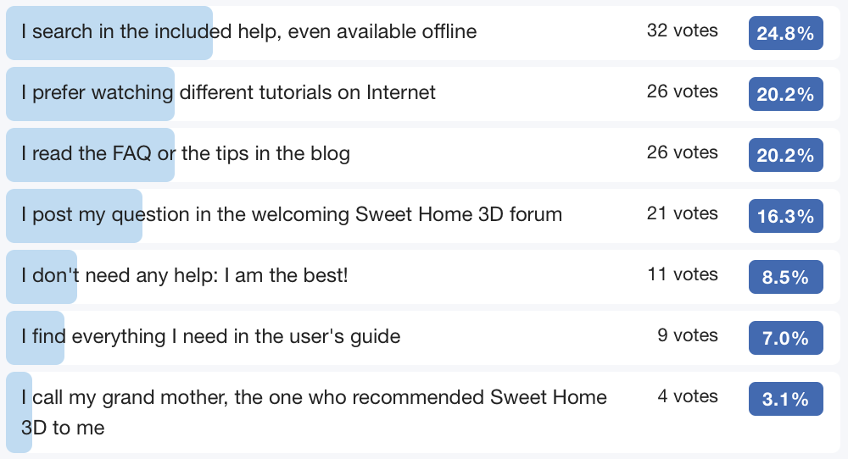Viewport: 848px width, 459px height.
Task: Click the 8.5% percentage badge
Action: pos(785,278)
